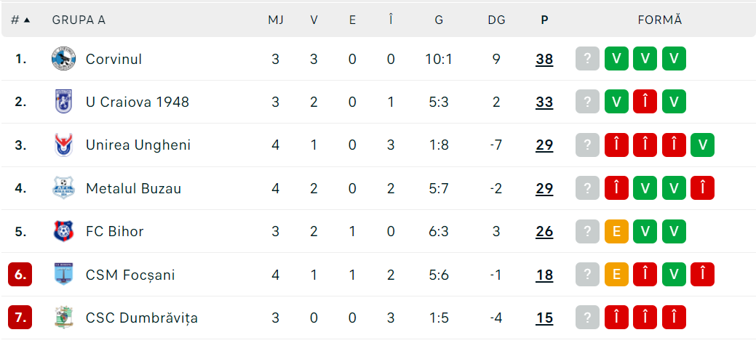This screenshot has width=756, height=343.
Task: Open the FC Bihor team name link
Action: coord(114,232)
